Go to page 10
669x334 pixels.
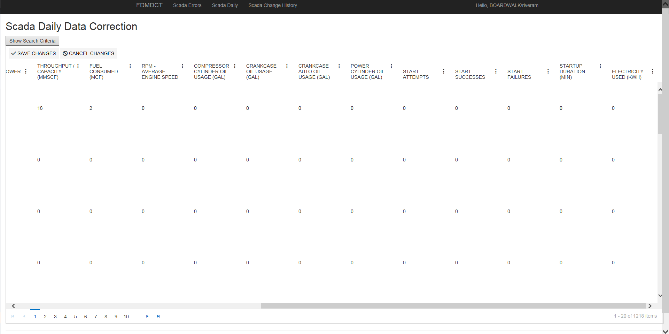tap(126, 317)
